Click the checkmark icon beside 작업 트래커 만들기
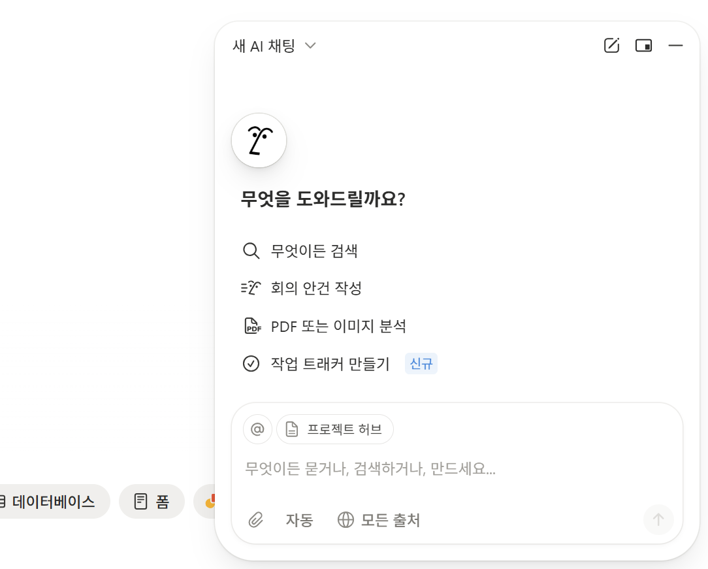Viewport: 708px width, 569px height. [251, 363]
